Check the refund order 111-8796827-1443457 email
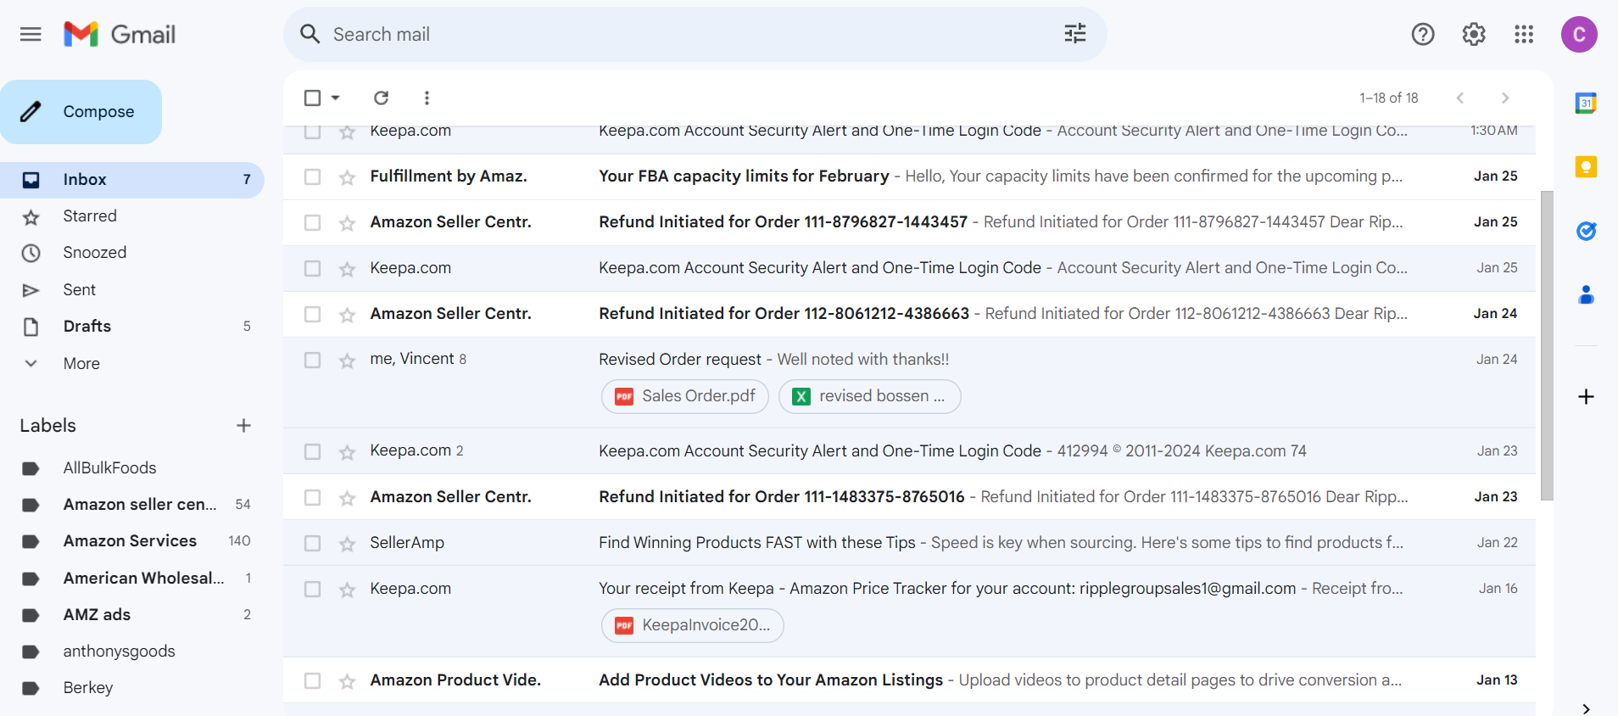Image resolution: width=1618 pixels, height=716 pixels. 312,222
